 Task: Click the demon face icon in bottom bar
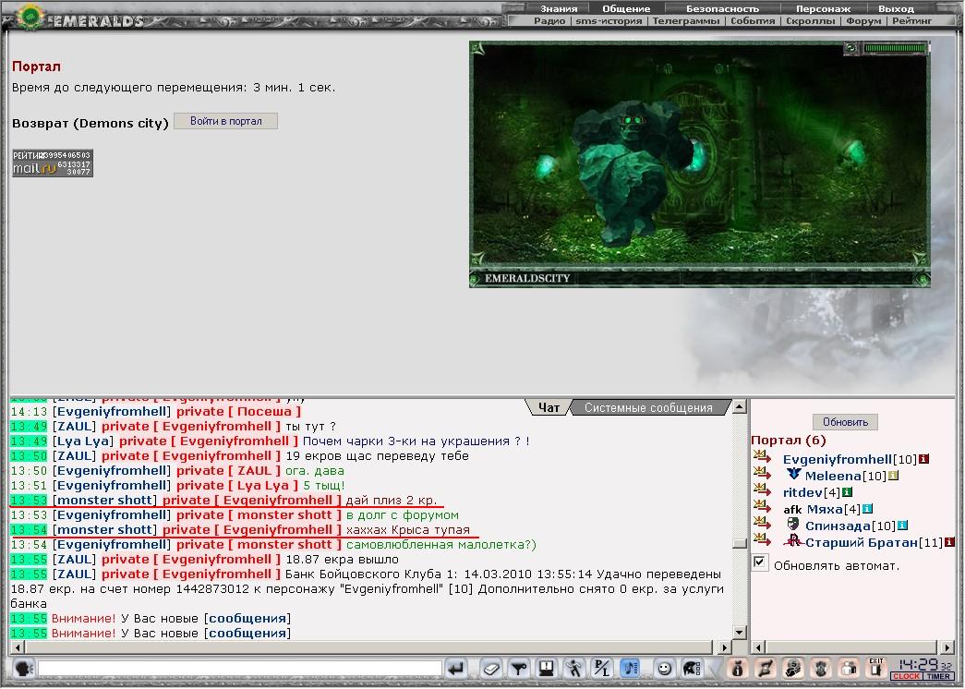[820, 668]
